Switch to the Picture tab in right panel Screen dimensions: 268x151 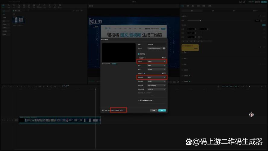(x=183, y=6)
